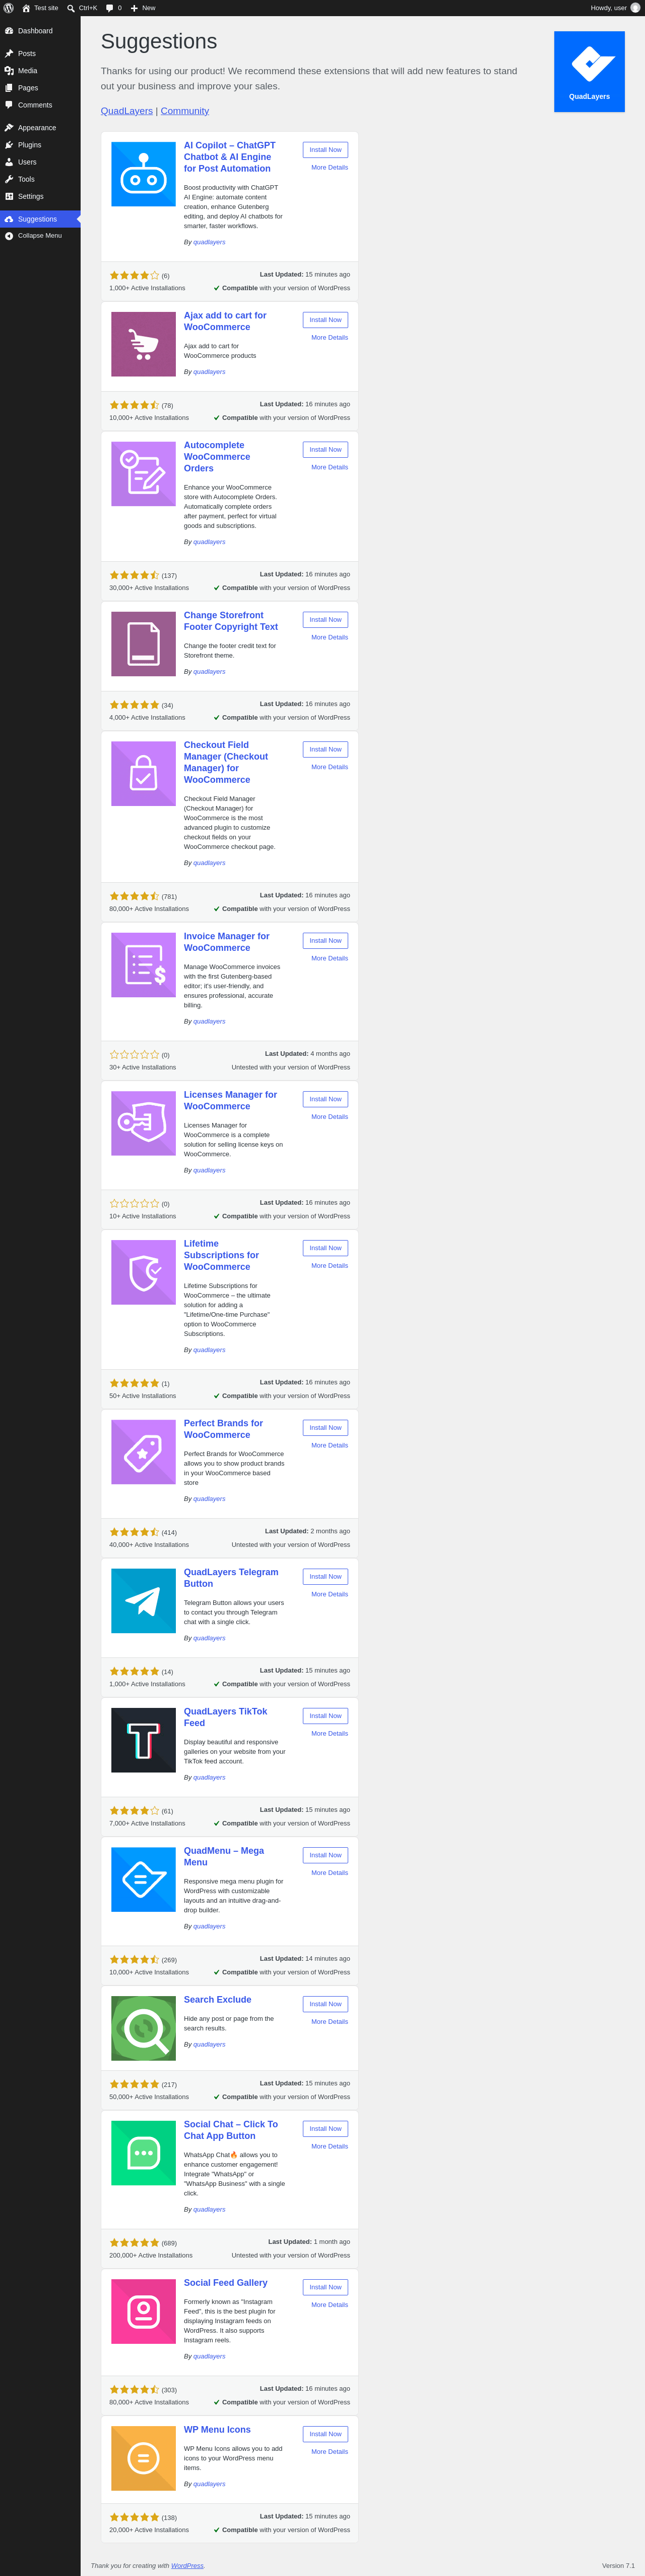Install Ajax add to cart for WooCommerce

pyautogui.click(x=326, y=320)
